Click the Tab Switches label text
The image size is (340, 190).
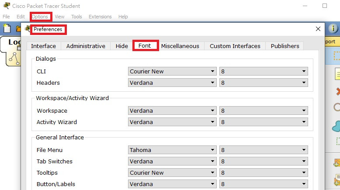[x=55, y=162]
